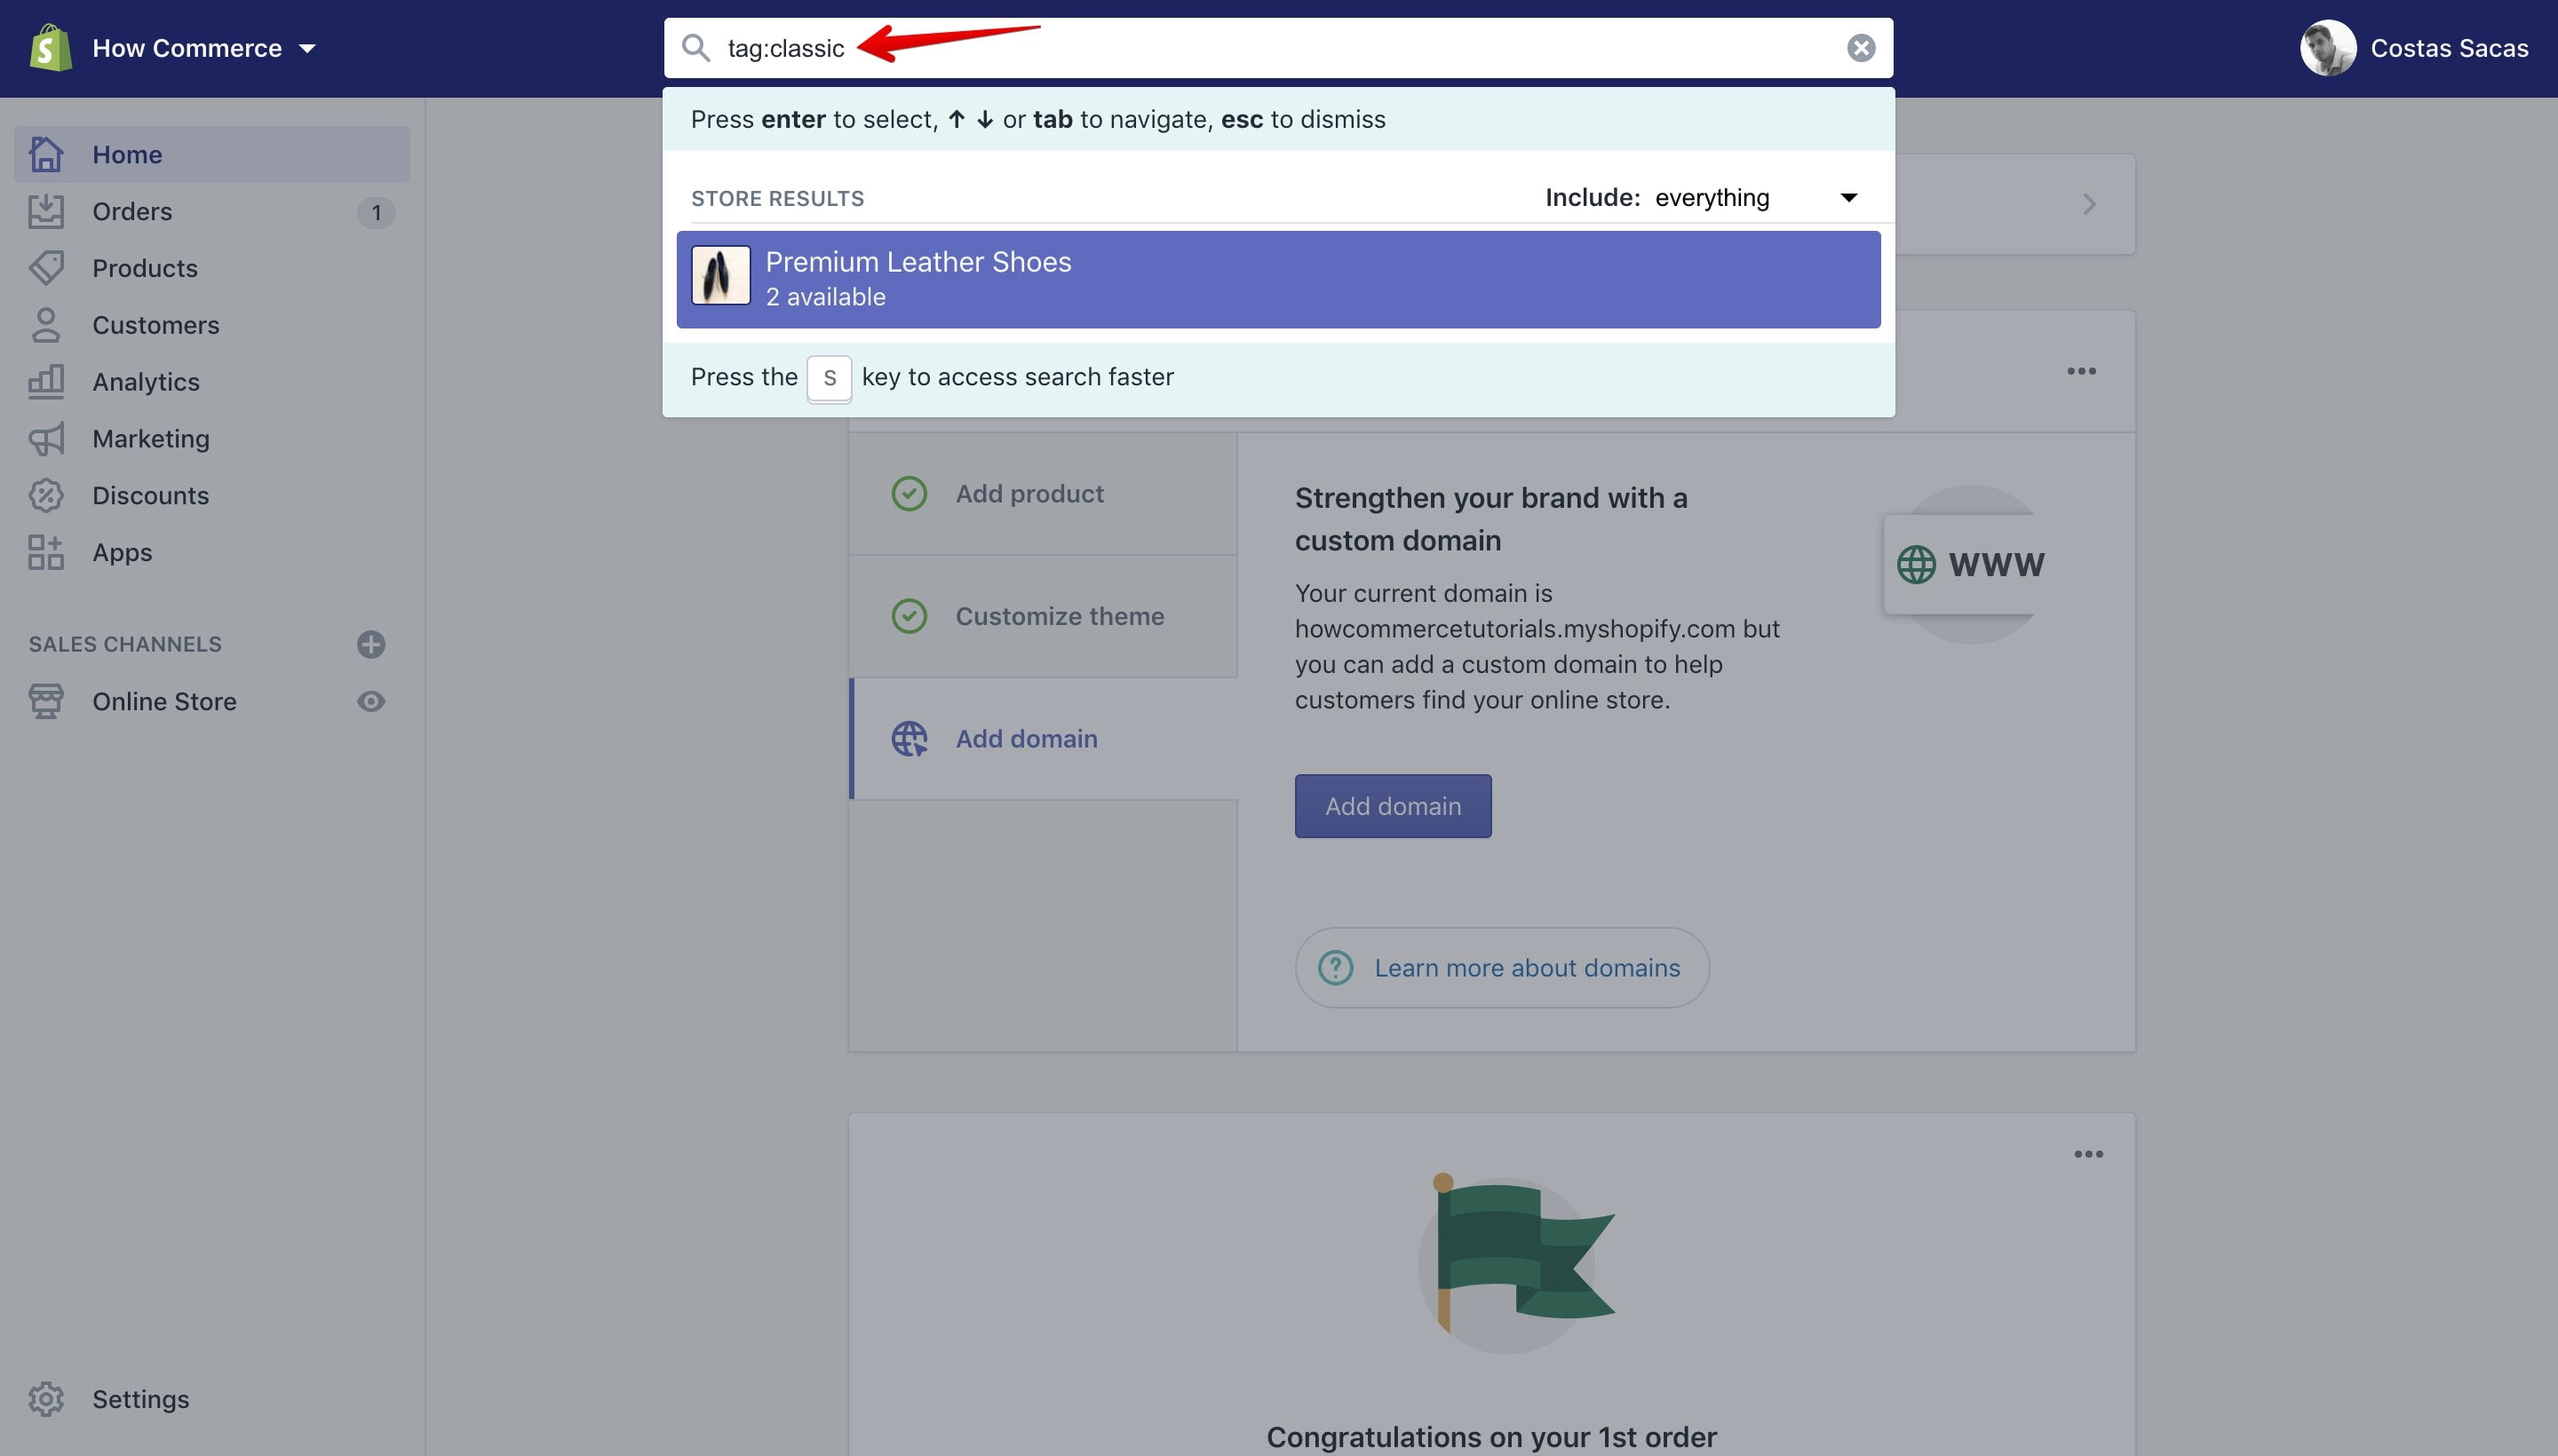Open setup card three-dot options menu
This screenshot has width=2558, height=1456.
[2081, 371]
